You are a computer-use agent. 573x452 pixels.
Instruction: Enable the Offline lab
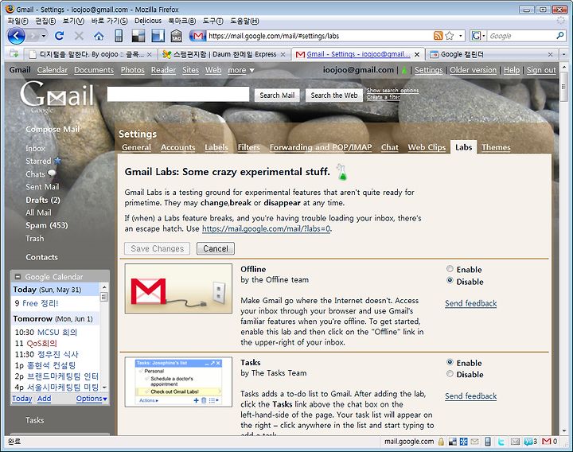point(450,269)
